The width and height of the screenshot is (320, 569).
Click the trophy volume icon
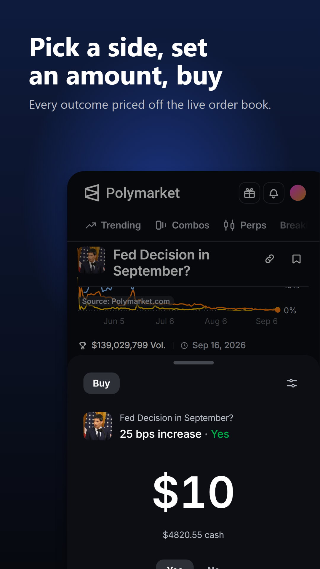pos(83,346)
